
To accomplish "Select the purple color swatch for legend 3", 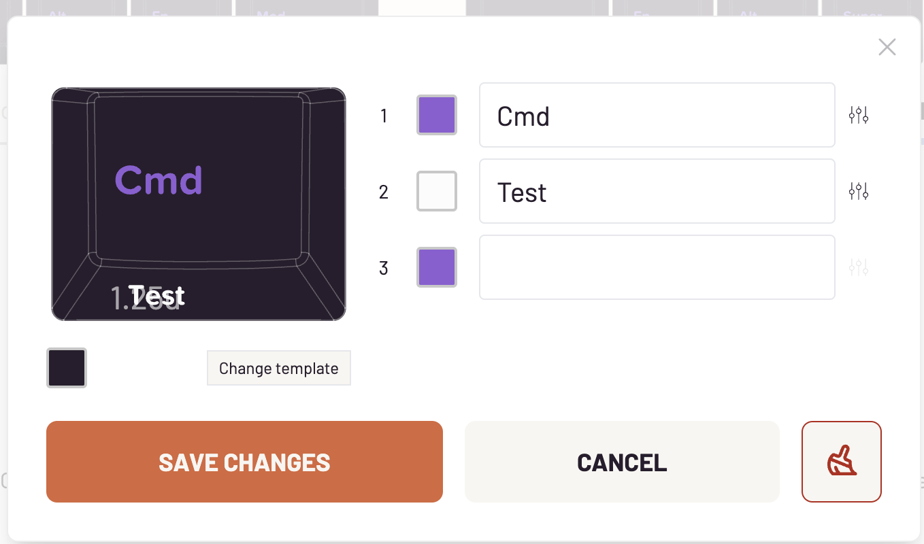I will (x=436, y=267).
